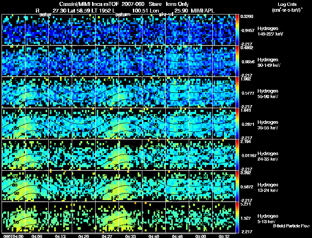Open the 24-35 keV image at 04:33
Screen dimensions: 312x238
(130, 155)
